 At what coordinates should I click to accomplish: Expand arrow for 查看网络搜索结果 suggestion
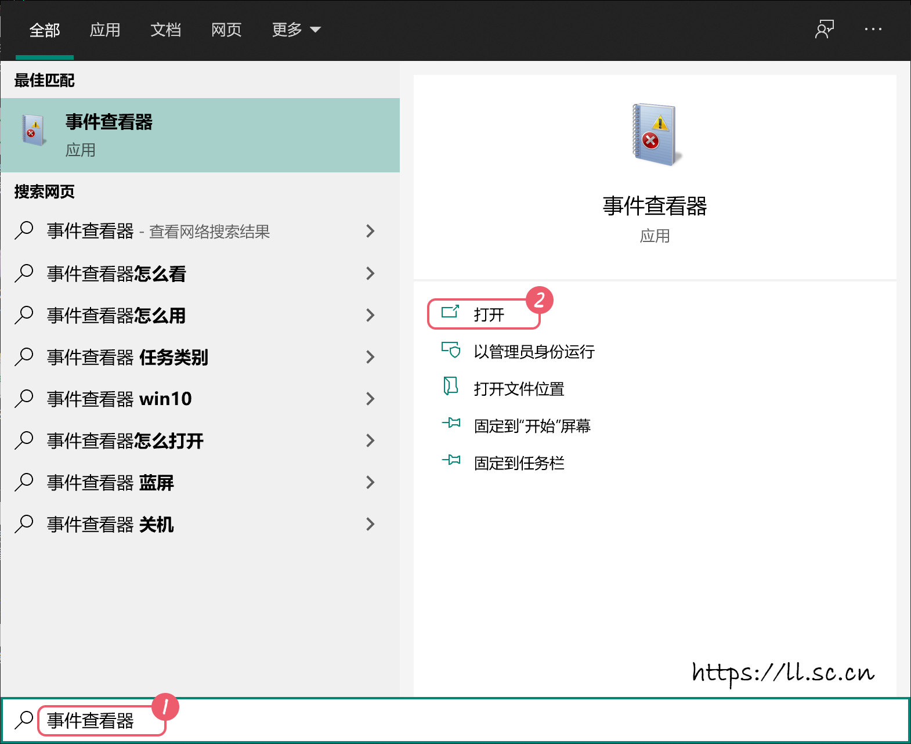pos(371,231)
